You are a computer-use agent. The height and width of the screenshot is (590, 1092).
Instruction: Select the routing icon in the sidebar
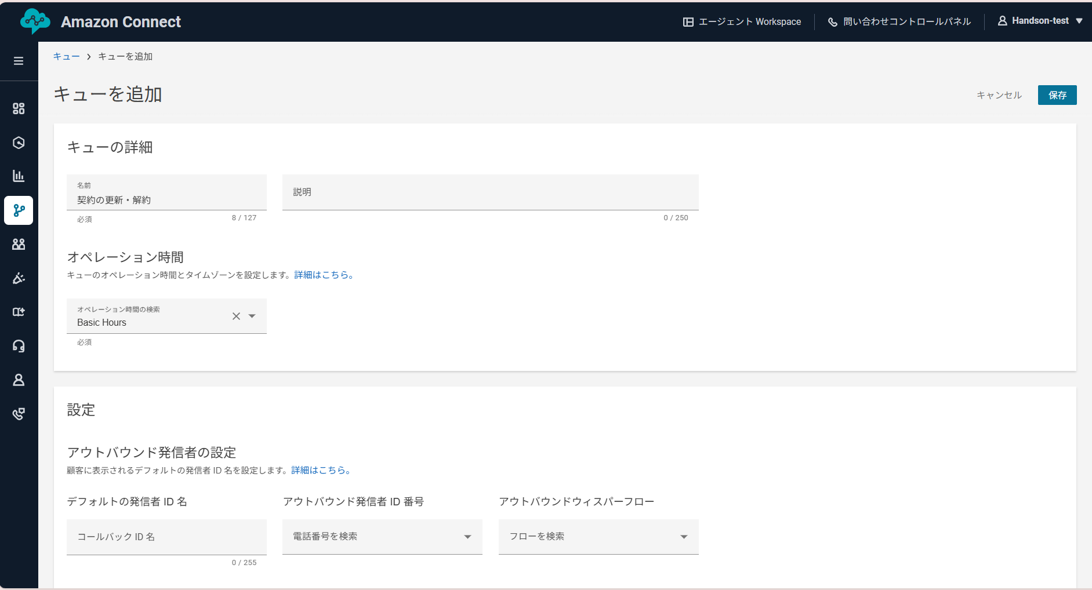(x=19, y=210)
